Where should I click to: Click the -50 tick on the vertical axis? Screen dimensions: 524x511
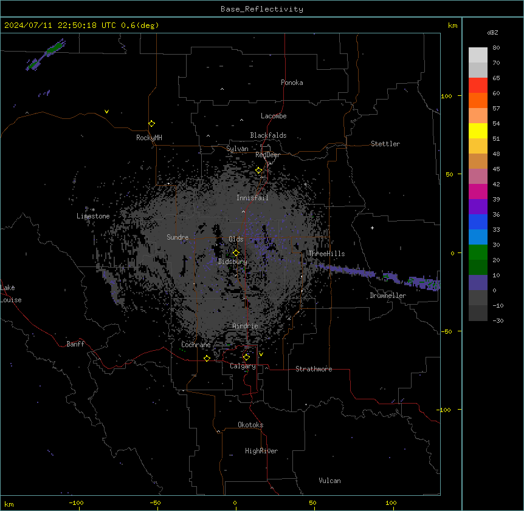click(446, 331)
